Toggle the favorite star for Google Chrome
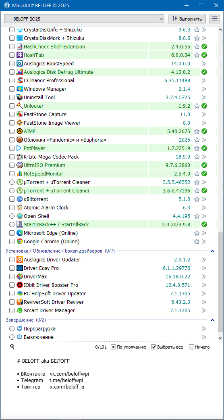This screenshot has width=224, height=420. (197, 242)
